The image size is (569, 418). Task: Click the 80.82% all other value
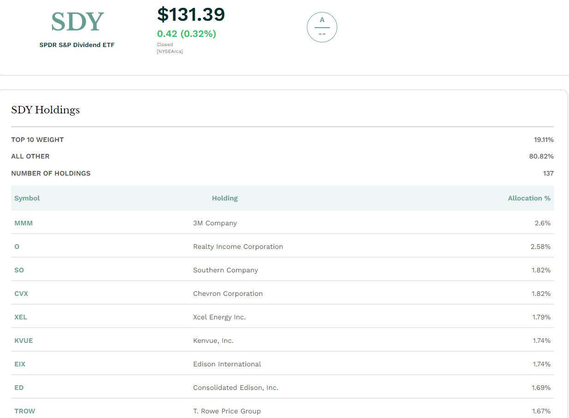[x=541, y=156]
